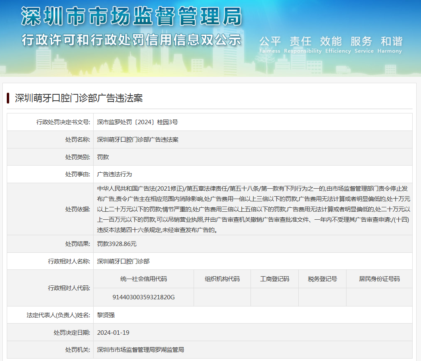Select the representative name 黎贤强

point(106,315)
